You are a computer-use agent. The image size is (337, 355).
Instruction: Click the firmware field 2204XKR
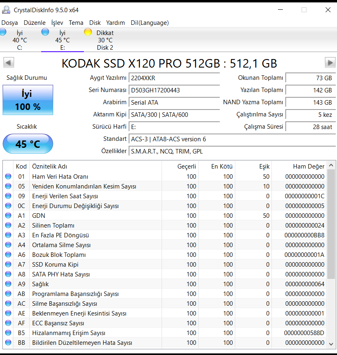tap(174, 78)
